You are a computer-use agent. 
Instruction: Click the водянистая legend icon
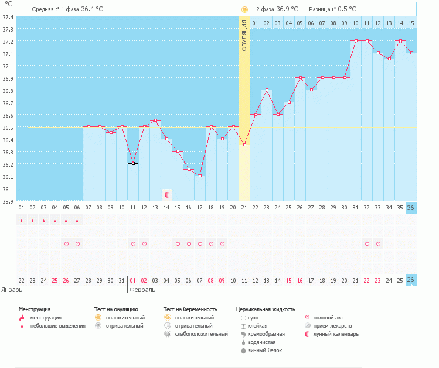pos(243,342)
